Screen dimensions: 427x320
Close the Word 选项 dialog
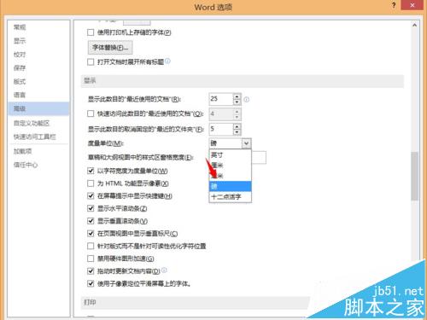click(x=412, y=5)
